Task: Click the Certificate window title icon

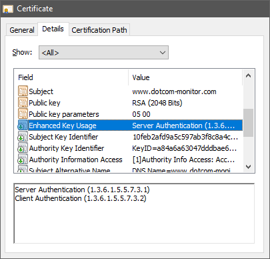Action: (8, 9)
